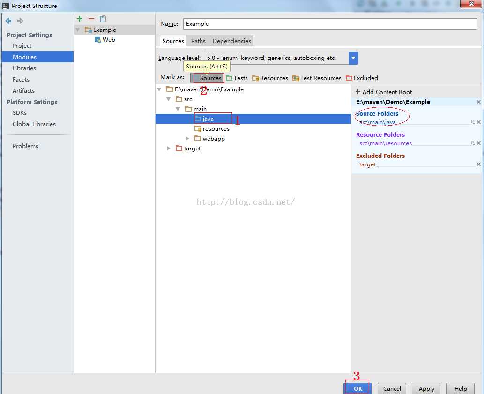The width and height of the screenshot is (484, 394).
Task: Click Add Content Root
Action: (384, 92)
